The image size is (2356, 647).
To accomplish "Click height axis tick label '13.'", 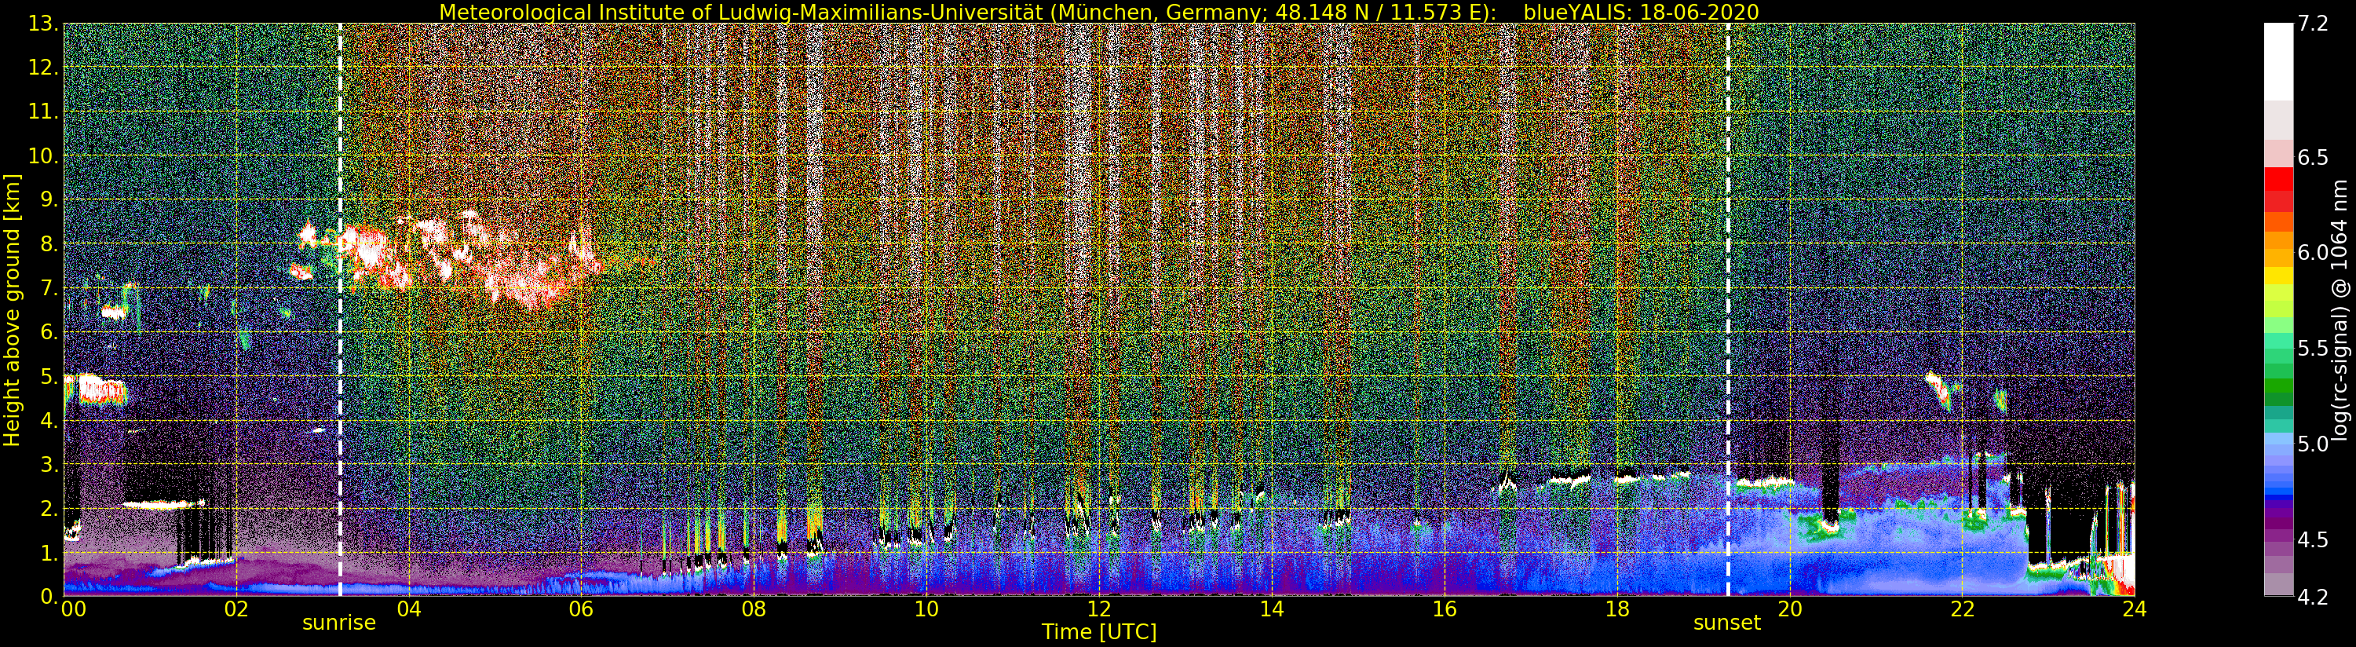I will click(44, 24).
